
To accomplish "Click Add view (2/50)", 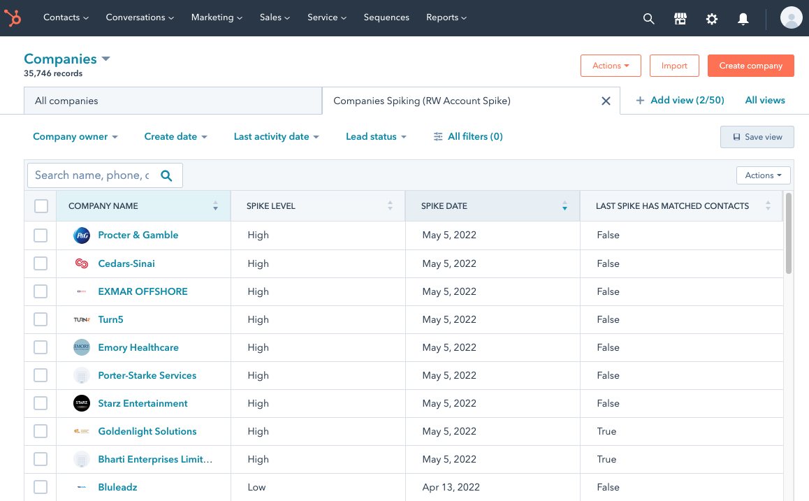I will pyautogui.click(x=680, y=100).
